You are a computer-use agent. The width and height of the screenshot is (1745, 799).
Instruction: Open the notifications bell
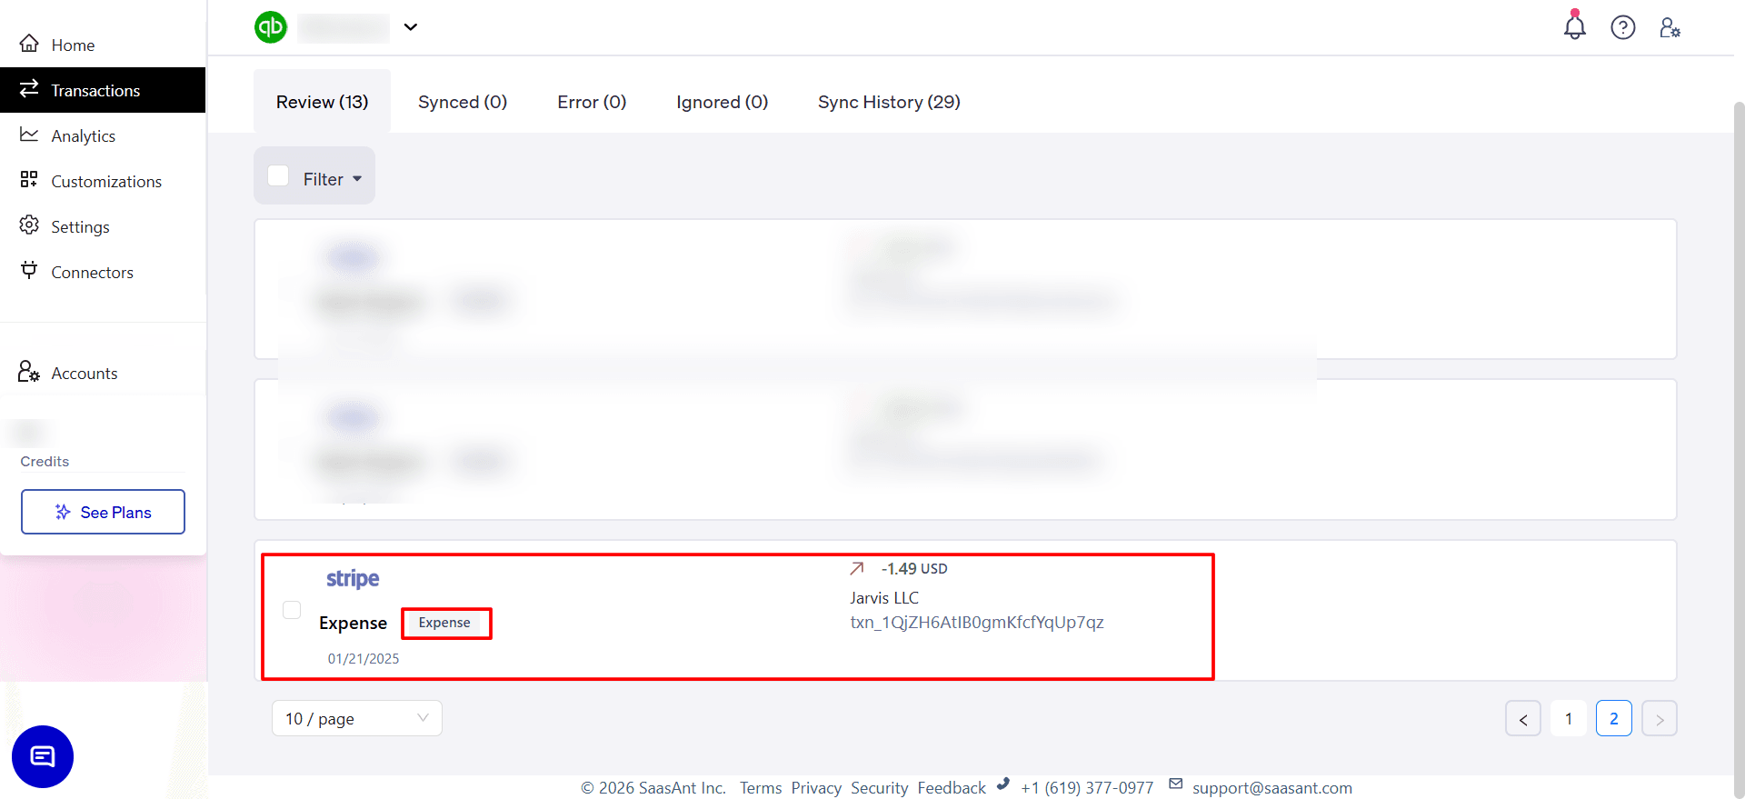click(x=1574, y=25)
